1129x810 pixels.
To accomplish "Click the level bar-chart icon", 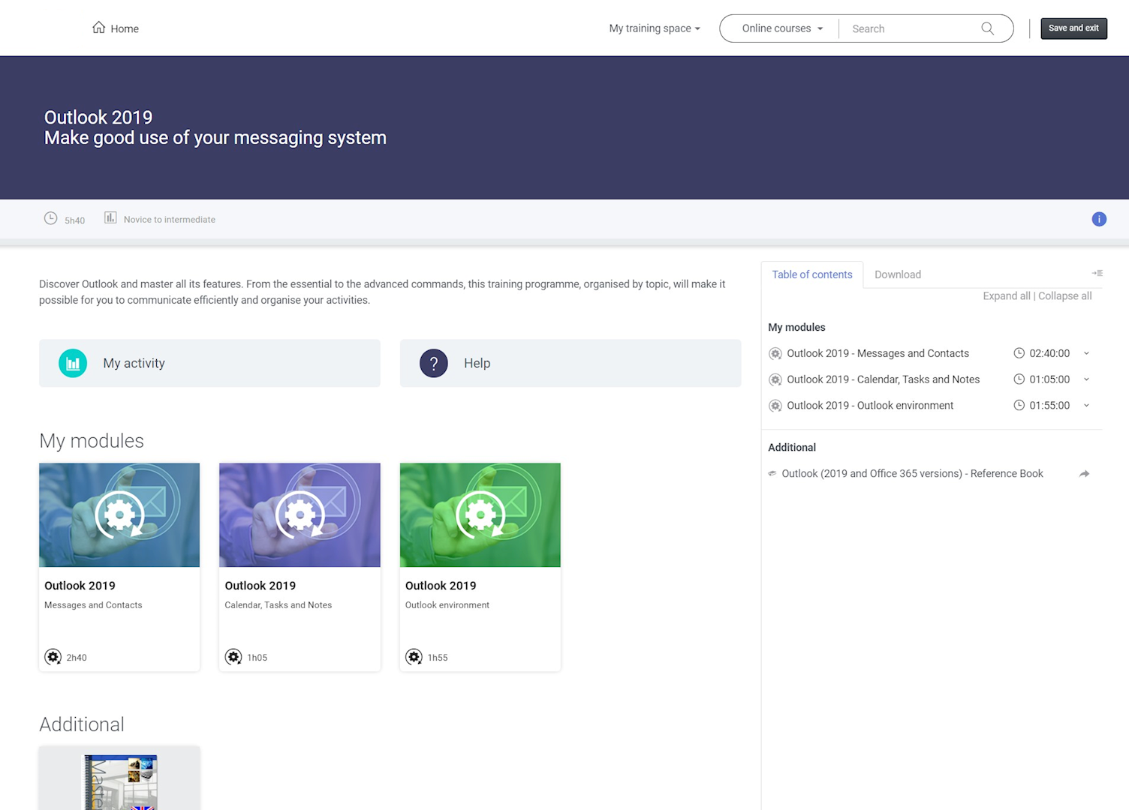I will pos(110,217).
